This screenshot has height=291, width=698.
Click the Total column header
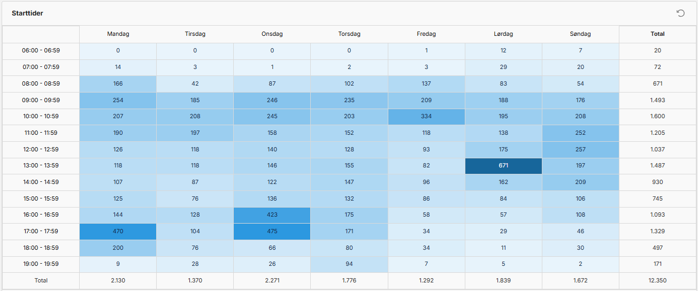[x=658, y=34]
